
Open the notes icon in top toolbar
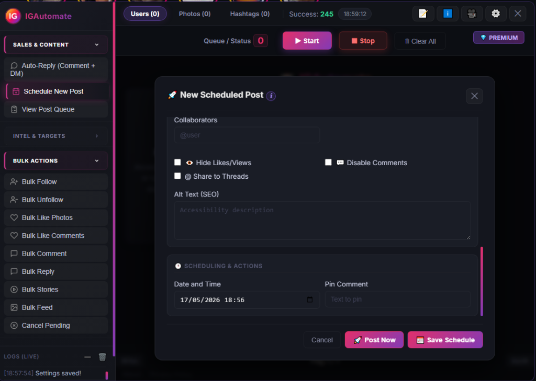point(423,14)
